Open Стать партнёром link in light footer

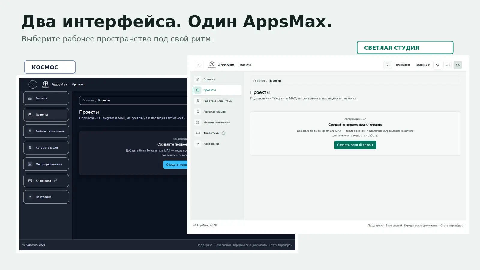452,226
